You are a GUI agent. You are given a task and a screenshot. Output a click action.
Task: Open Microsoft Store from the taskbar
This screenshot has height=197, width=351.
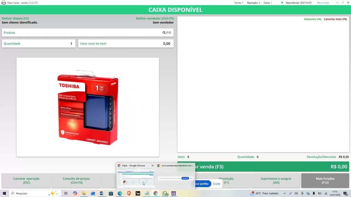point(111,193)
